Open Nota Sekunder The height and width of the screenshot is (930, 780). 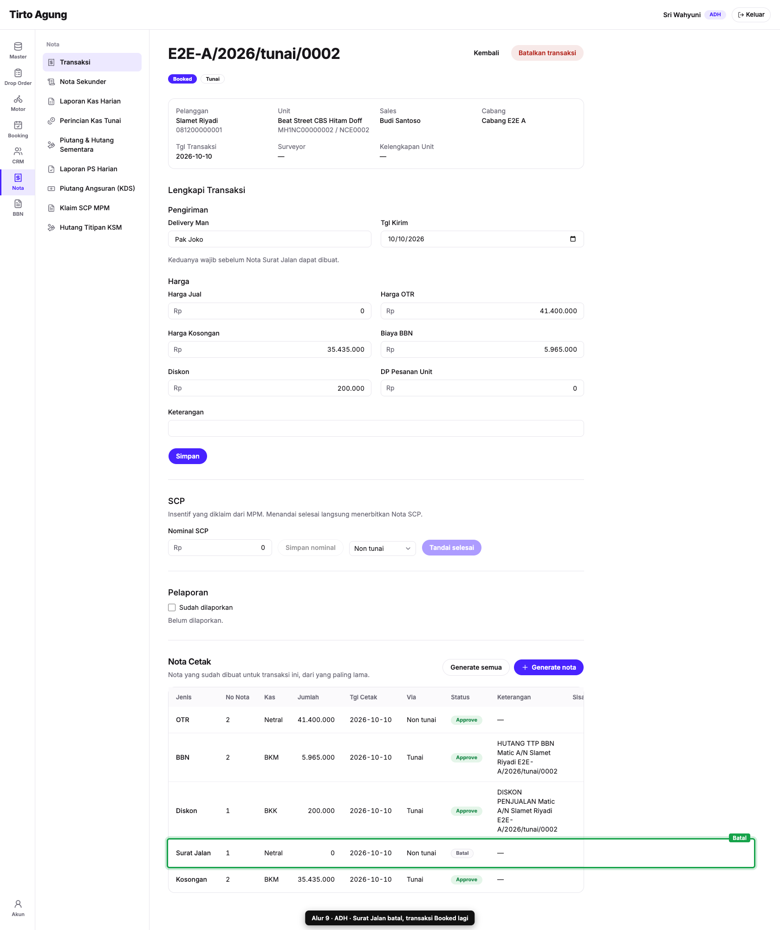[x=92, y=82]
